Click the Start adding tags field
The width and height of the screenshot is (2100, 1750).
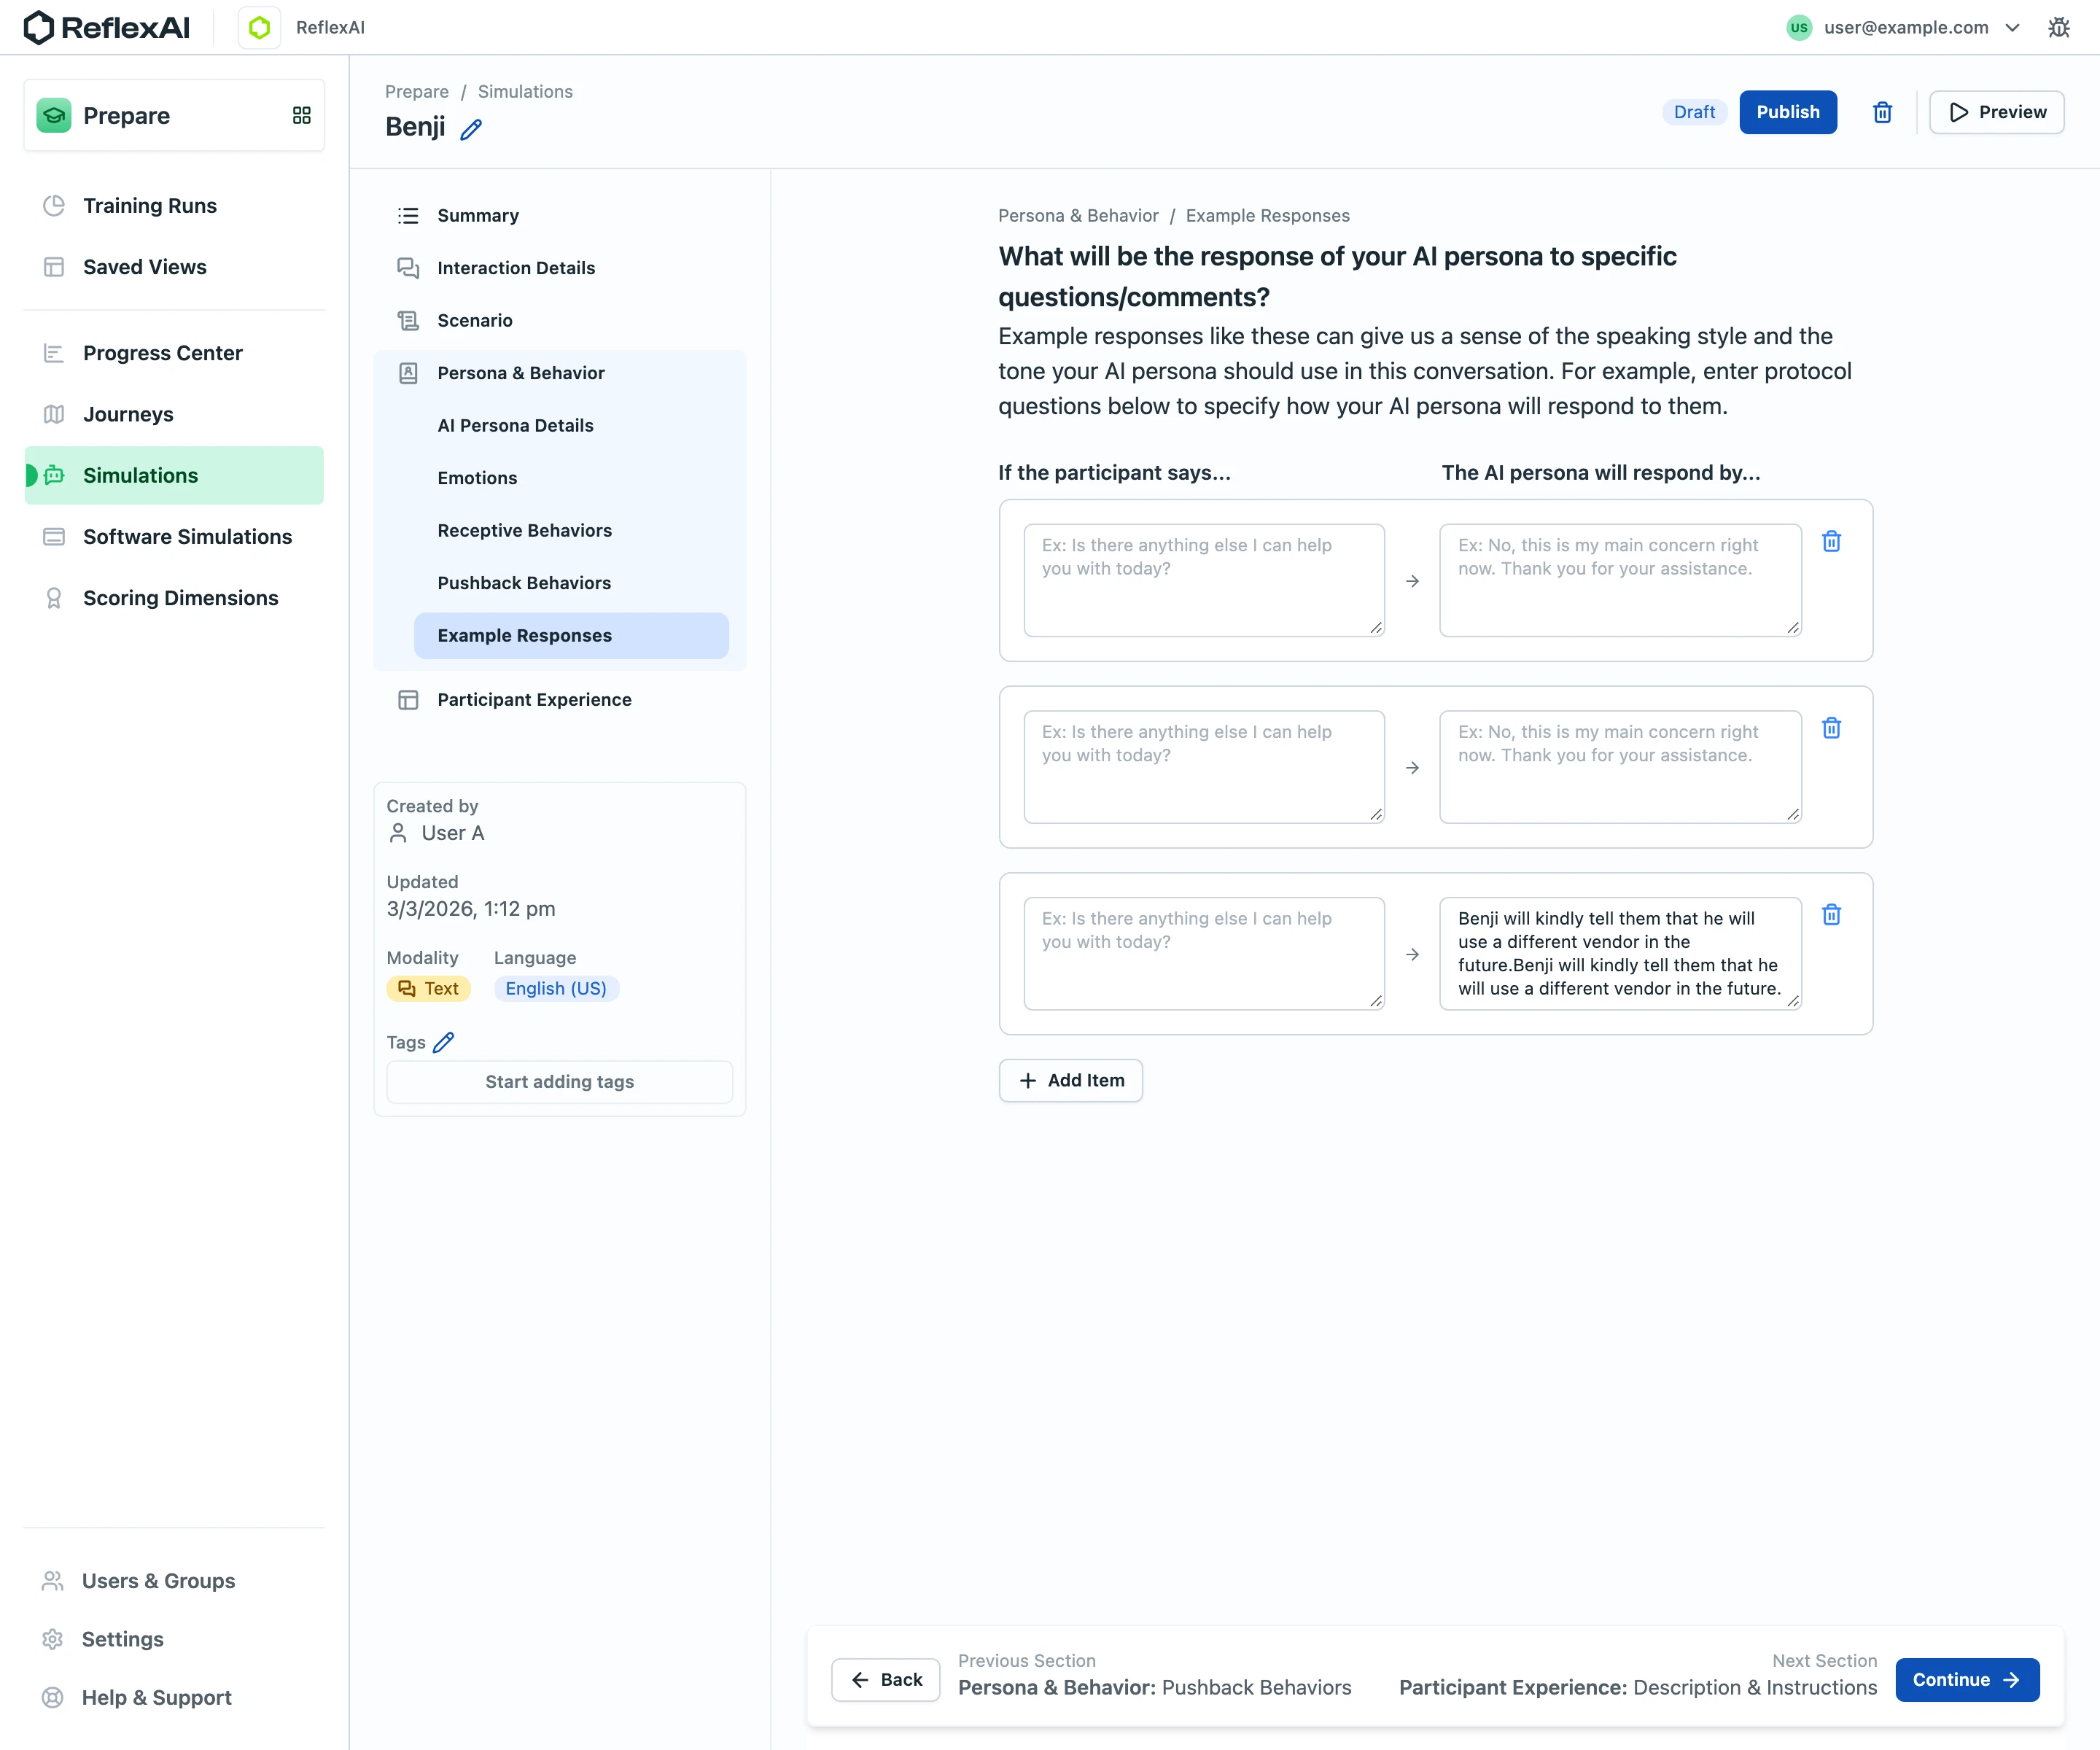coord(559,1082)
